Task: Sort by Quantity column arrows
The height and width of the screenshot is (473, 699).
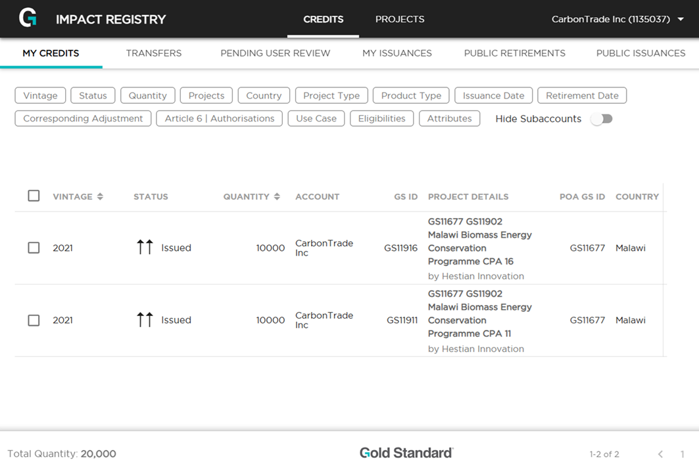Action: (x=277, y=196)
